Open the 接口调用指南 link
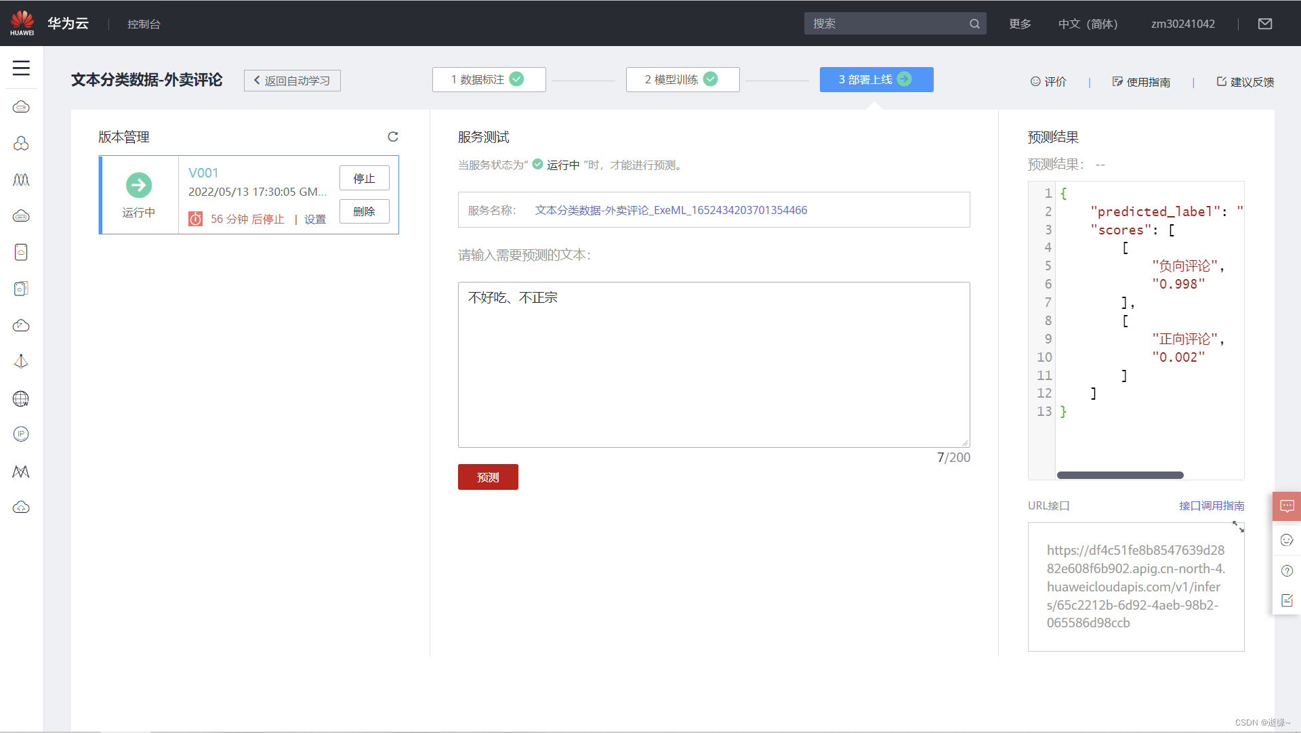 pos(1211,505)
